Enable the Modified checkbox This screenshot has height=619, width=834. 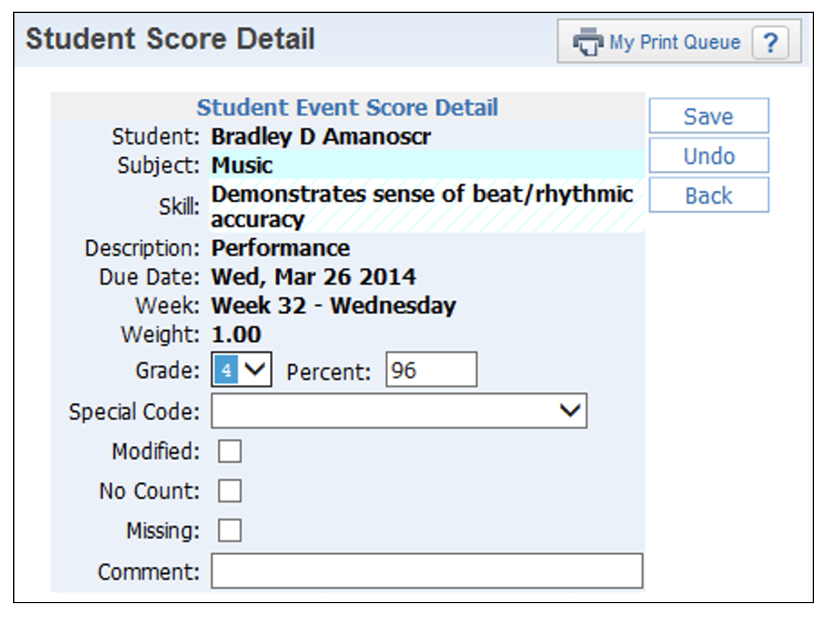coord(229,452)
